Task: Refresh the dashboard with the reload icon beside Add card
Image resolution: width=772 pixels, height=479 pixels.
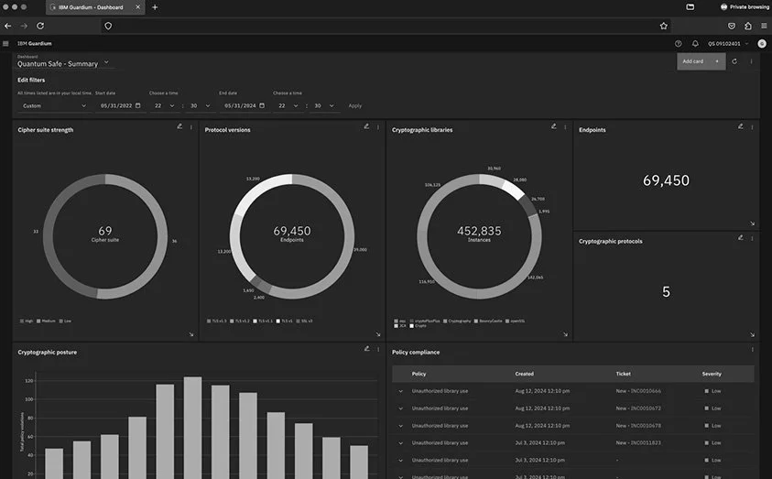Action: (734, 61)
